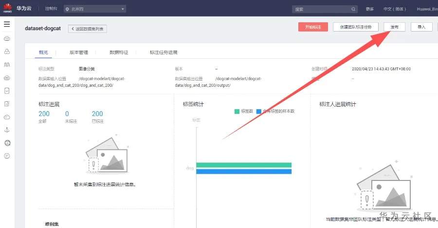This screenshot has width=438, height=228.
Task: Open the hamburger menu in the sidebar
Action: pyautogui.click(x=7, y=24)
